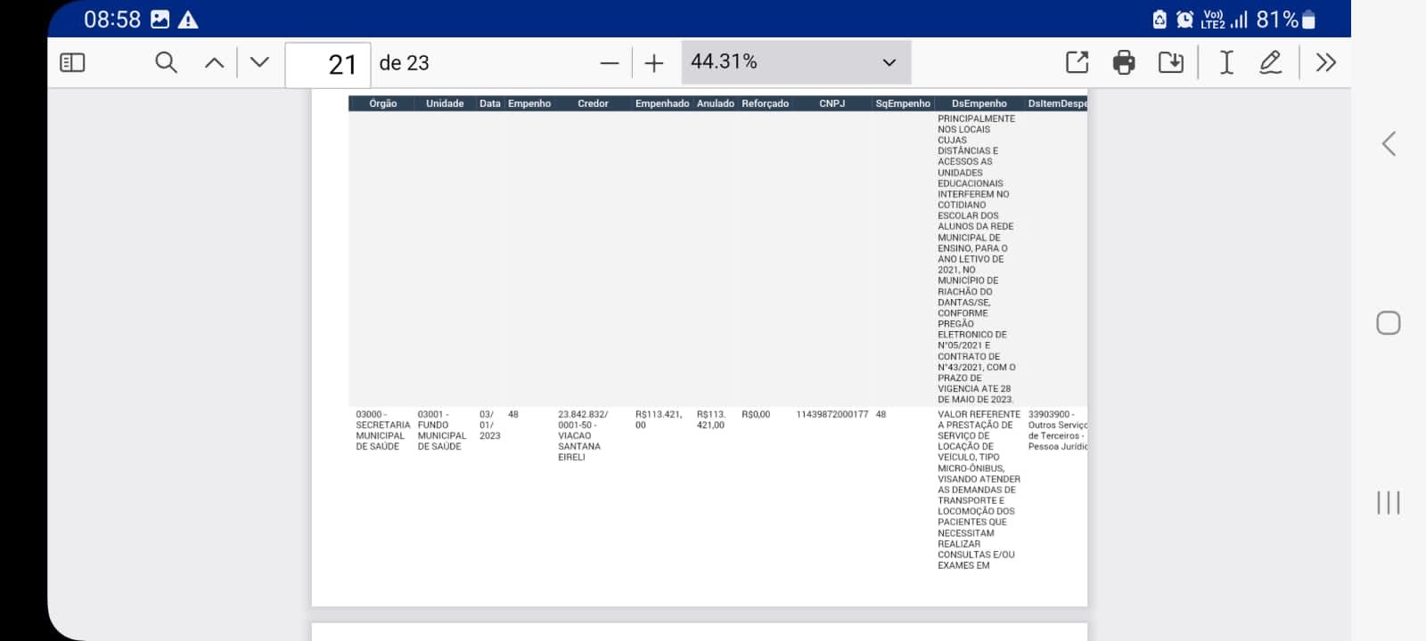1426x641 pixels.
Task: Tap the warning triangle in status bar
Action: point(188,20)
